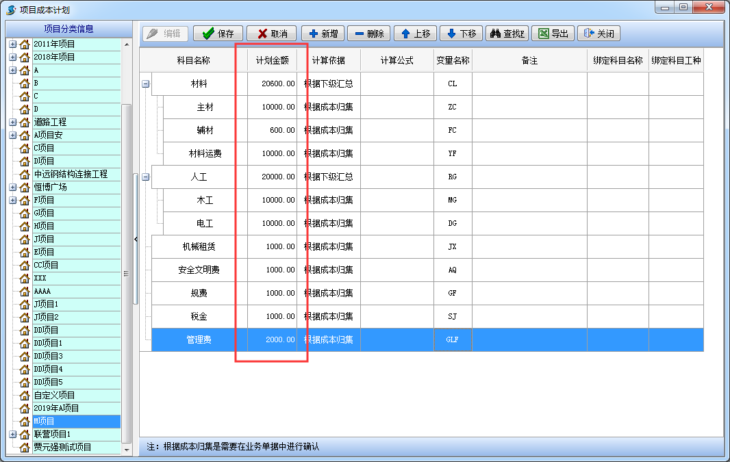Open 查找 (Find) with binoculars icon
This screenshot has width=730, height=462.
pyautogui.click(x=507, y=34)
